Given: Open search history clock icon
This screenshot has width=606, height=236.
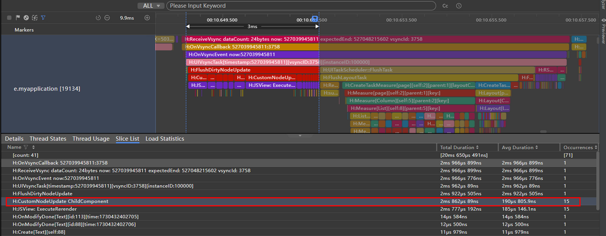Looking at the screenshot, I should [x=459, y=6].
